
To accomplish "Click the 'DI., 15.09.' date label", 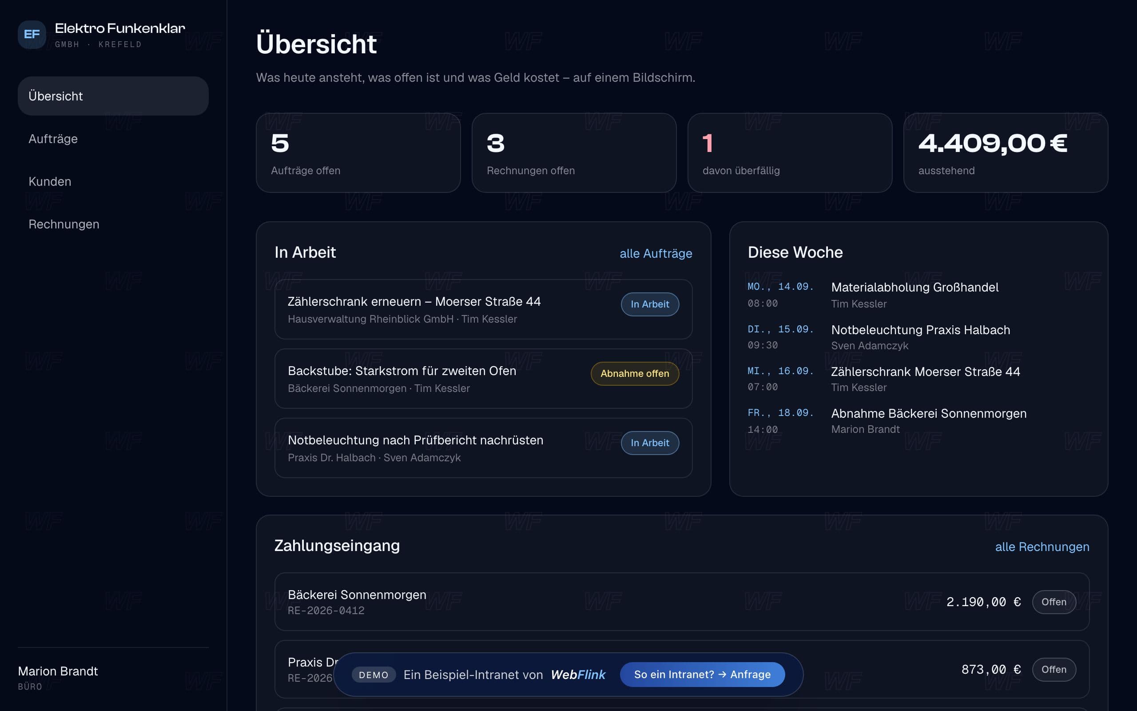I will click(780, 329).
